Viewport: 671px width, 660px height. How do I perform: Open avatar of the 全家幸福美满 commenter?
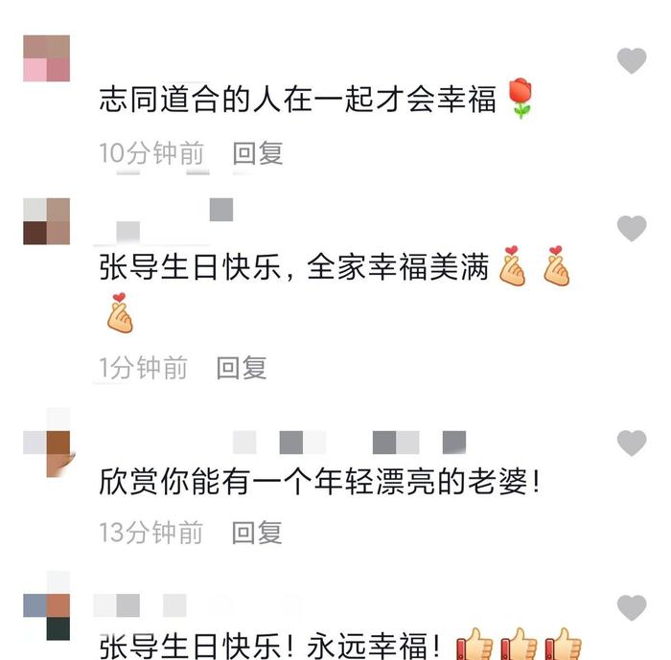click(46, 221)
